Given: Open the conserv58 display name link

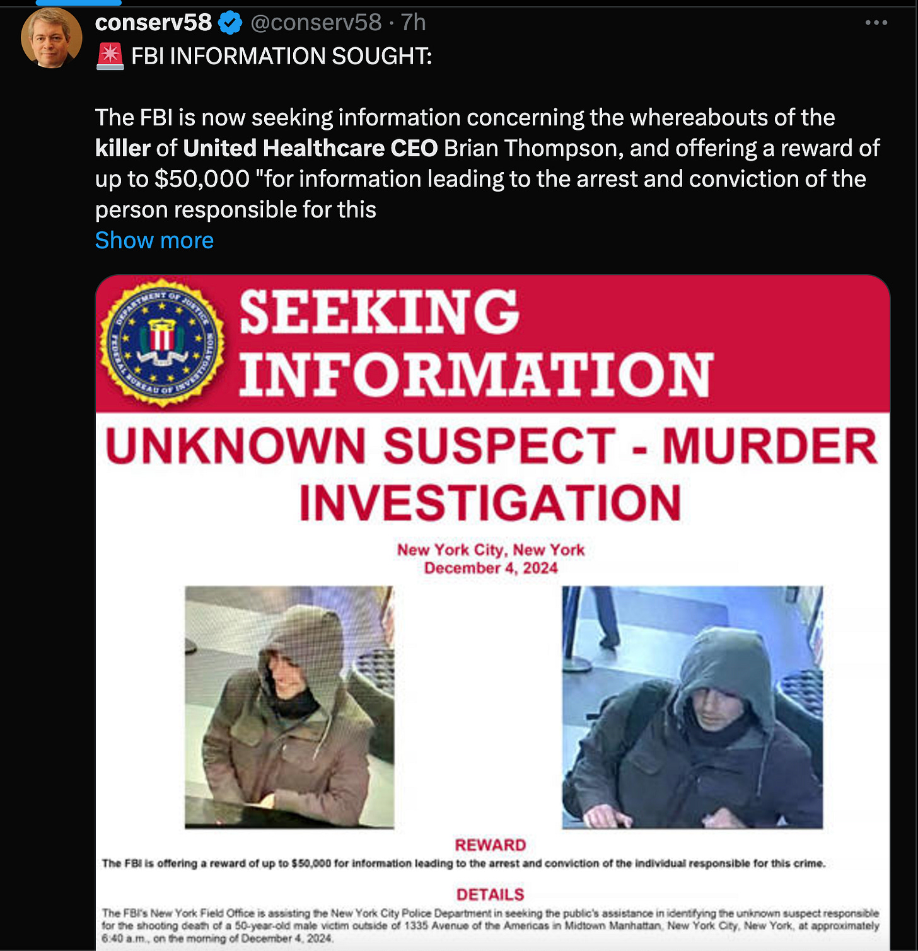Looking at the screenshot, I should coord(153,23).
